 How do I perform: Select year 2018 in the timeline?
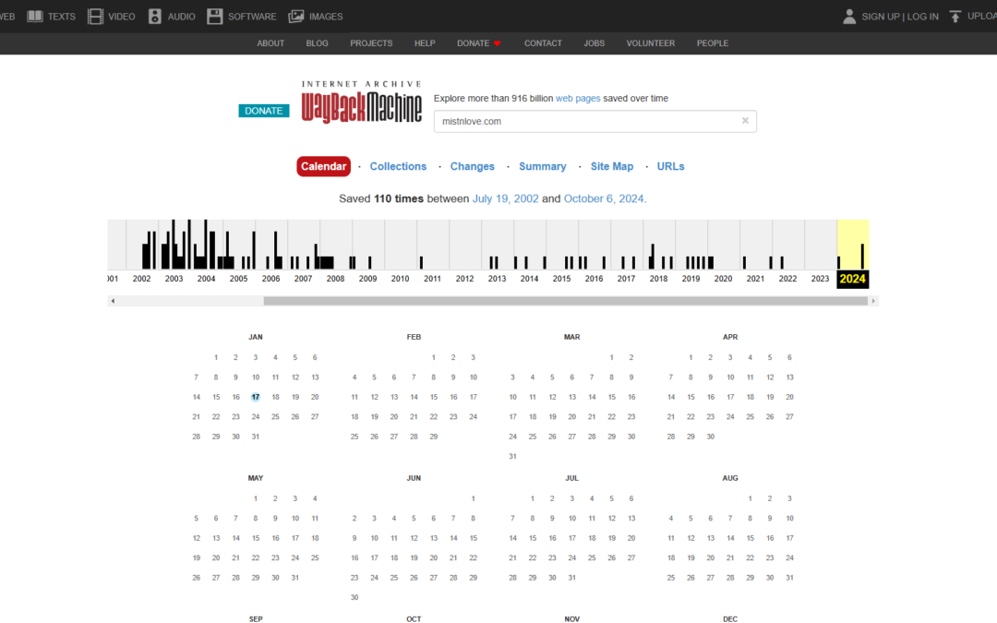point(658,279)
